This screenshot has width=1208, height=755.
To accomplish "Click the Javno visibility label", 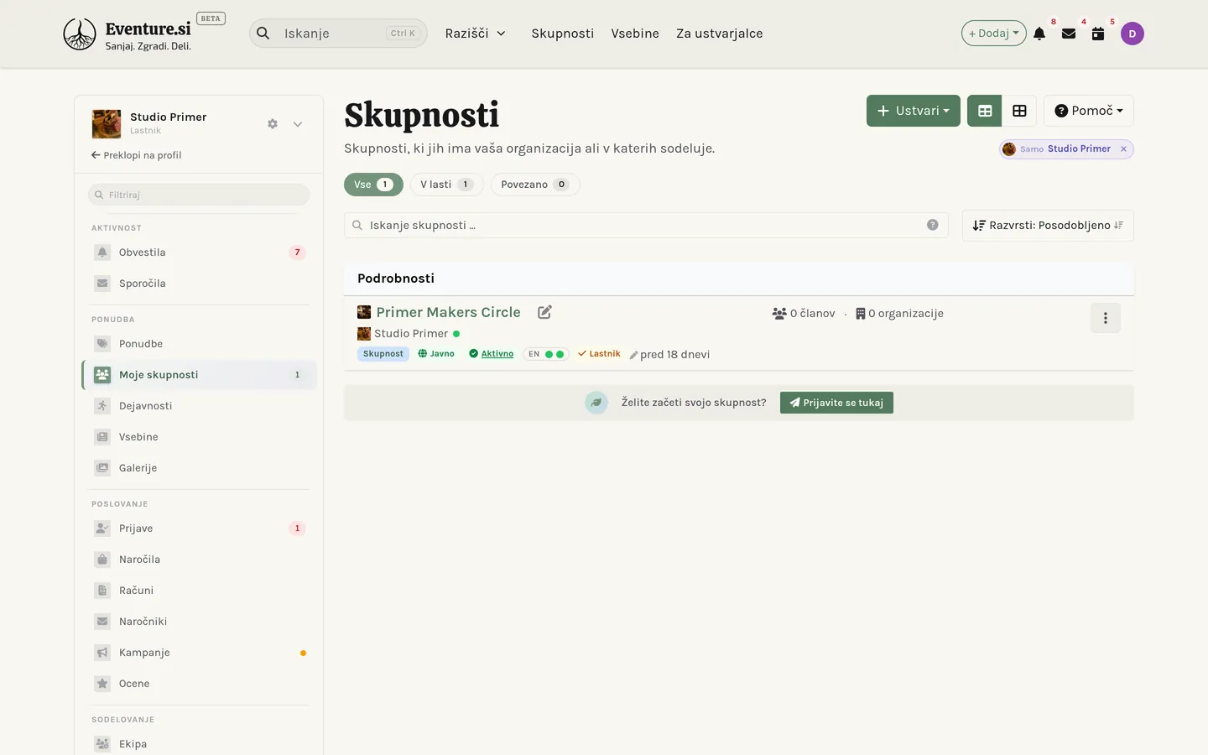I will tap(436, 354).
